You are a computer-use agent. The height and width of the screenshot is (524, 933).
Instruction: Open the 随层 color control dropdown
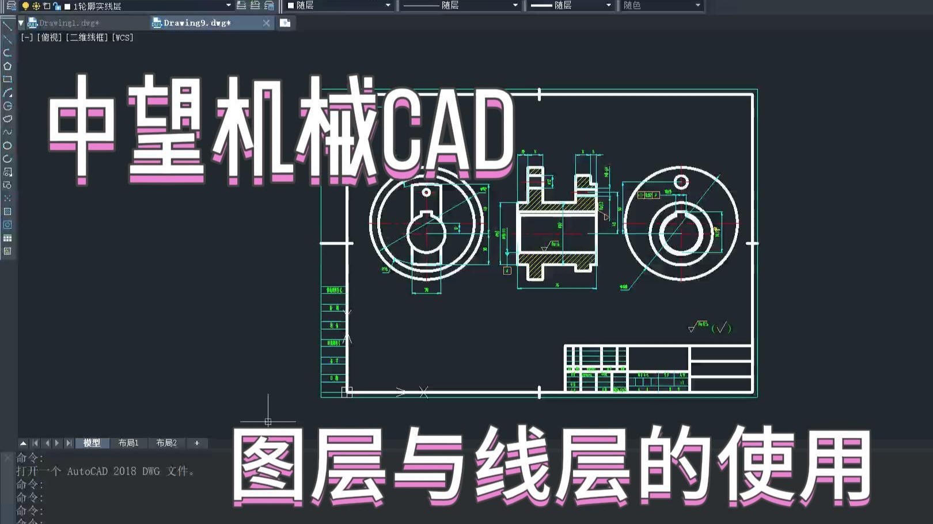click(x=388, y=5)
